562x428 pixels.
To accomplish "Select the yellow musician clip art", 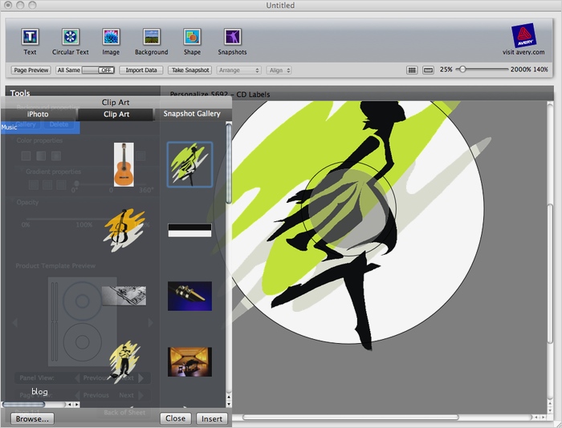I will point(124,361).
